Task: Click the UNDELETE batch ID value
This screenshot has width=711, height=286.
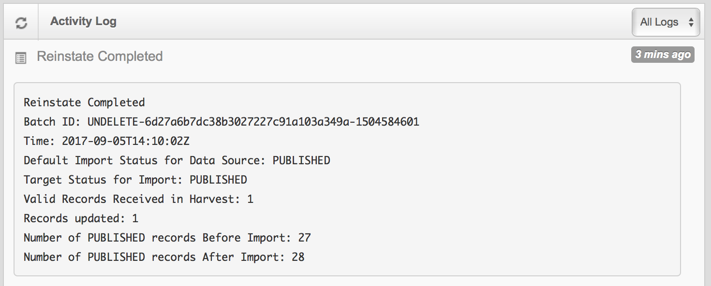Action: click(x=253, y=122)
